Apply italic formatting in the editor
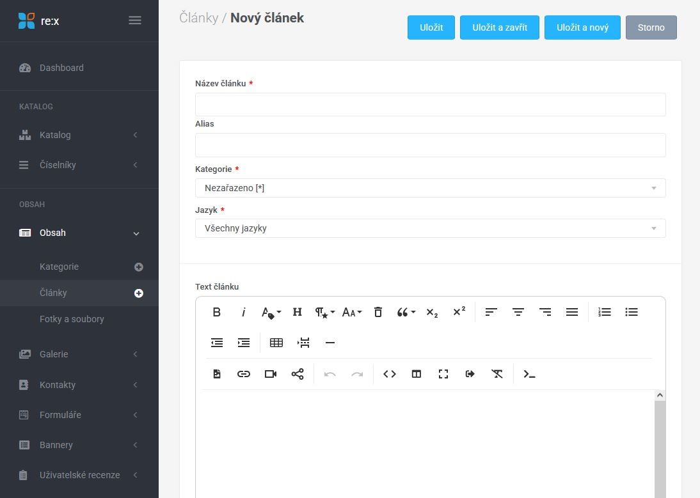700x498 pixels. (x=243, y=312)
